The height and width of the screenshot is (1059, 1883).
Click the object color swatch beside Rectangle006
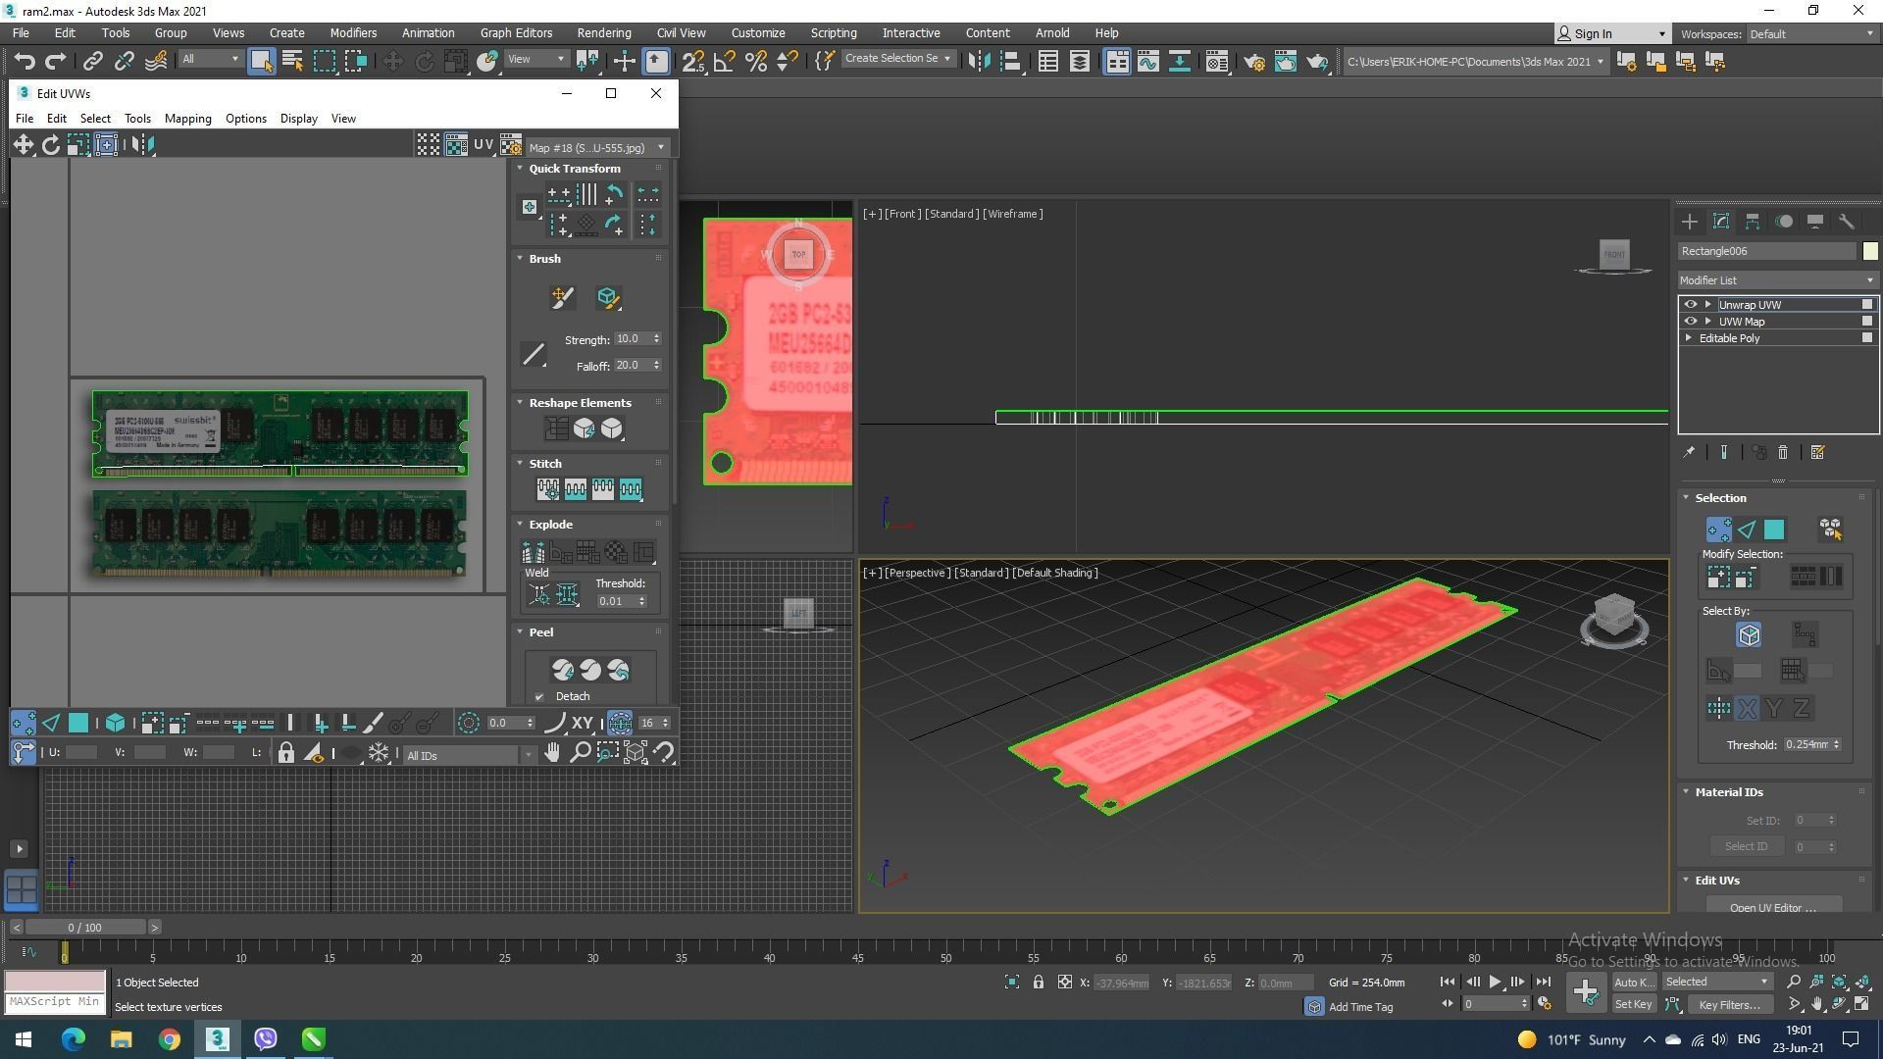[x=1870, y=252]
